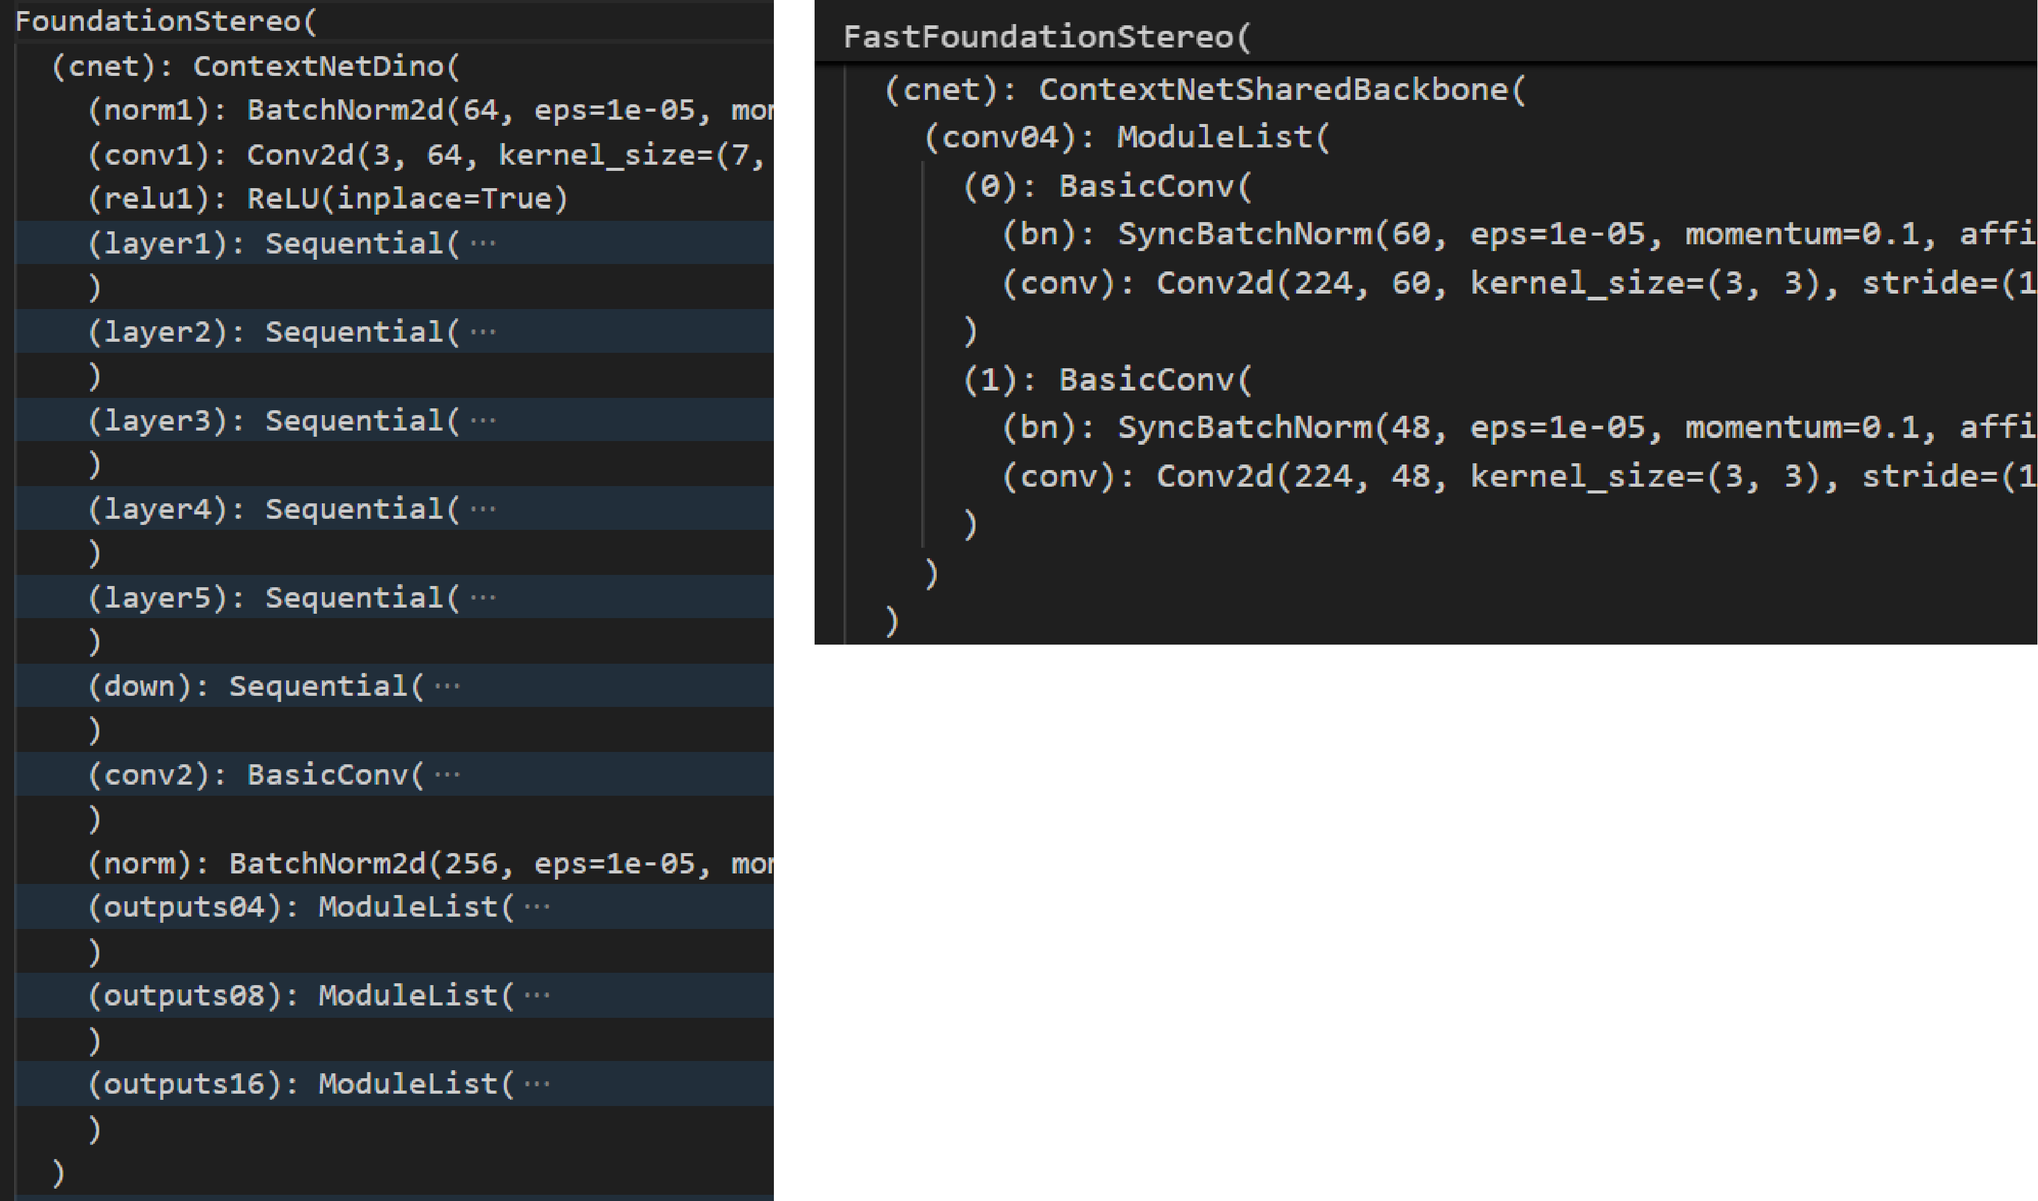Unfold the layer3 Sequential block ellipsis
The height and width of the screenshot is (1201, 2038).
483,421
